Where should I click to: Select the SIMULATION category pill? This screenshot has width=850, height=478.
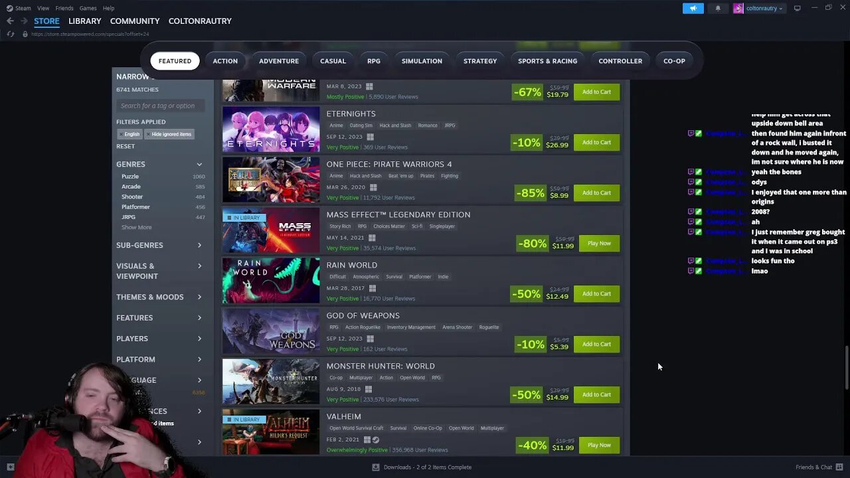click(422, 61)
